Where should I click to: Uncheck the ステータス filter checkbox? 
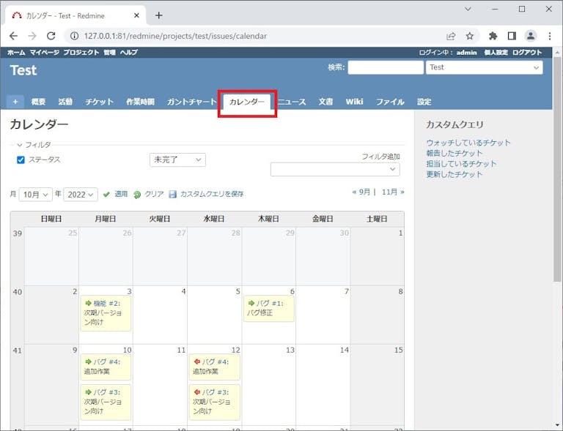pyautogui.click(x=21, y=160)
